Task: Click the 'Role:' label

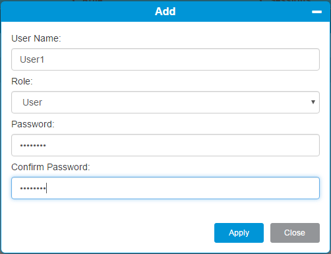Action: (x=22, y=81)
